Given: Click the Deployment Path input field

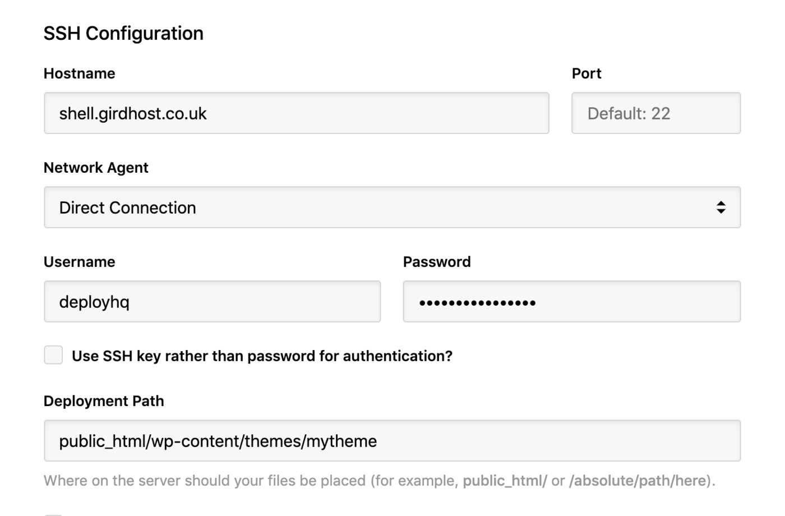Looking at the screenshot, I should (391, 441).
